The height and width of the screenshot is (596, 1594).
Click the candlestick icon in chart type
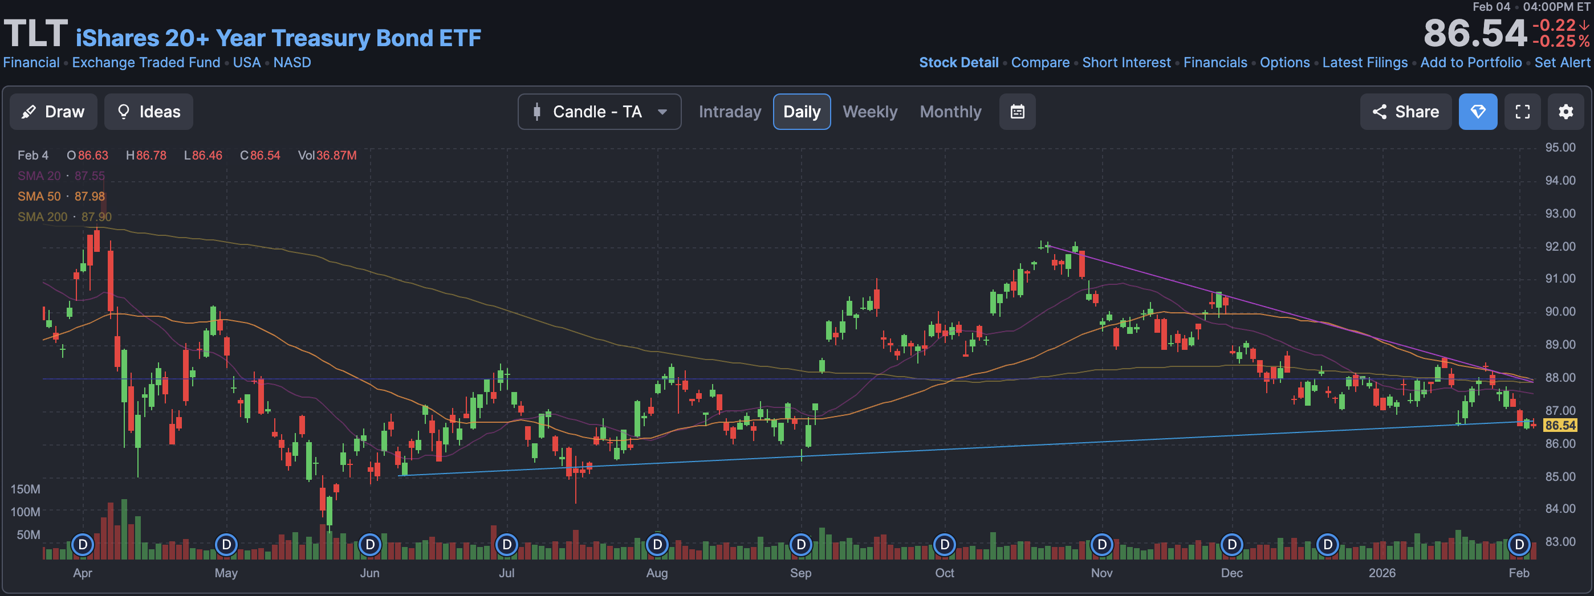(x=537, y=112)
